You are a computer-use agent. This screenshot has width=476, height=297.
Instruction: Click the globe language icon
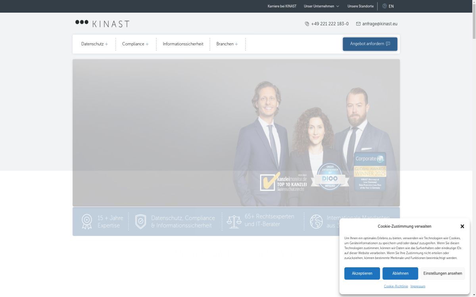point(384,6)
